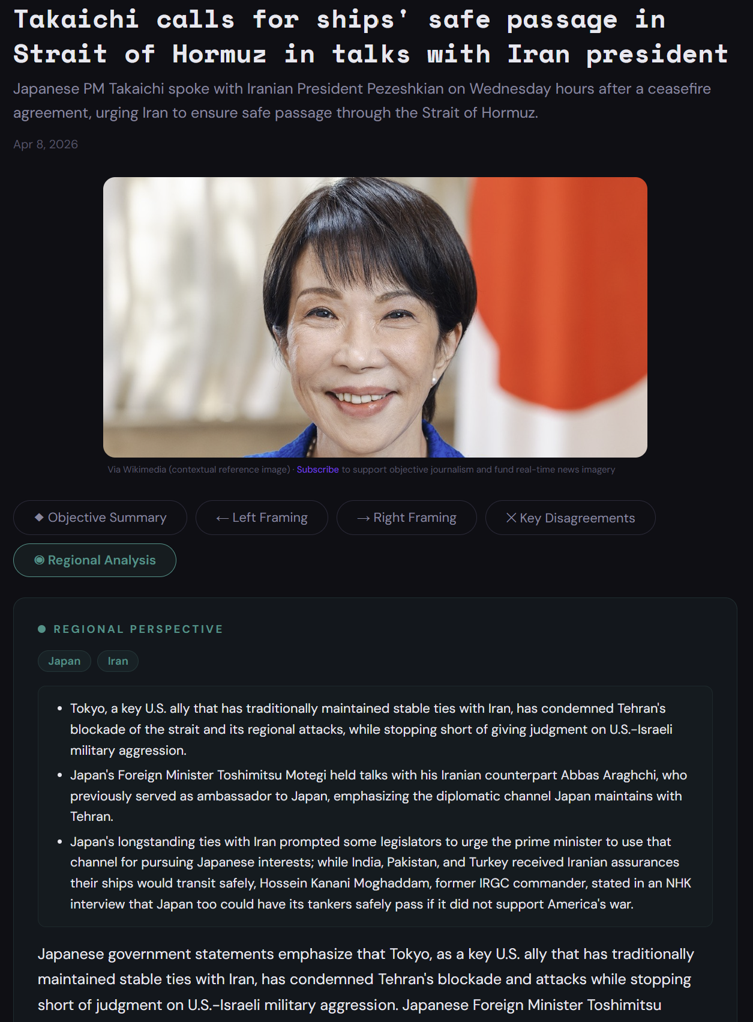
Task: Click the right arrow icon on Right Framing
Action: (x=363, y=518)
